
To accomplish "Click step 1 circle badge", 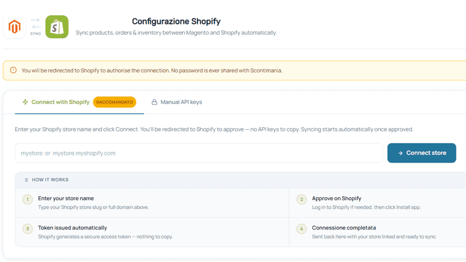I will (x=28, y=200).
